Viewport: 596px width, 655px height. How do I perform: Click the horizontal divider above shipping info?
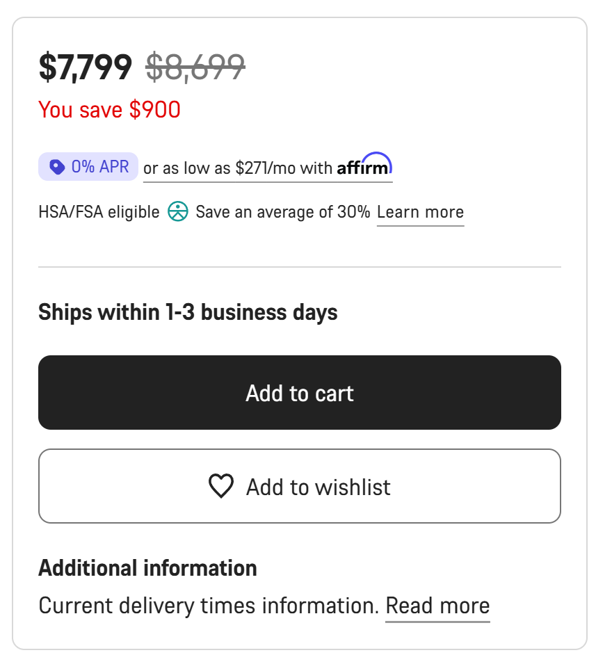299,267
